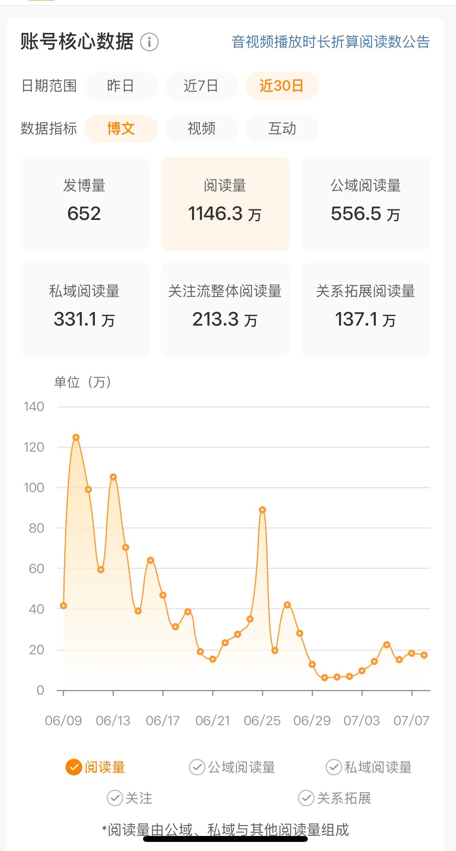Select the 阅读量 1146.3万 card
456x851 pixels.
(225, 204)
